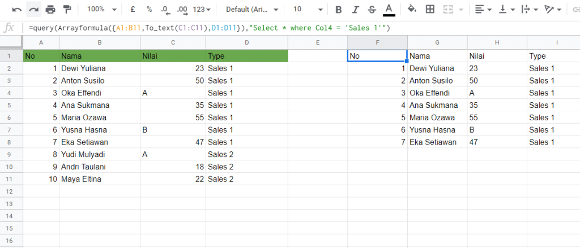Select row 12 header
The height and width of the screenshot is (248, 580).
point(11,191)
